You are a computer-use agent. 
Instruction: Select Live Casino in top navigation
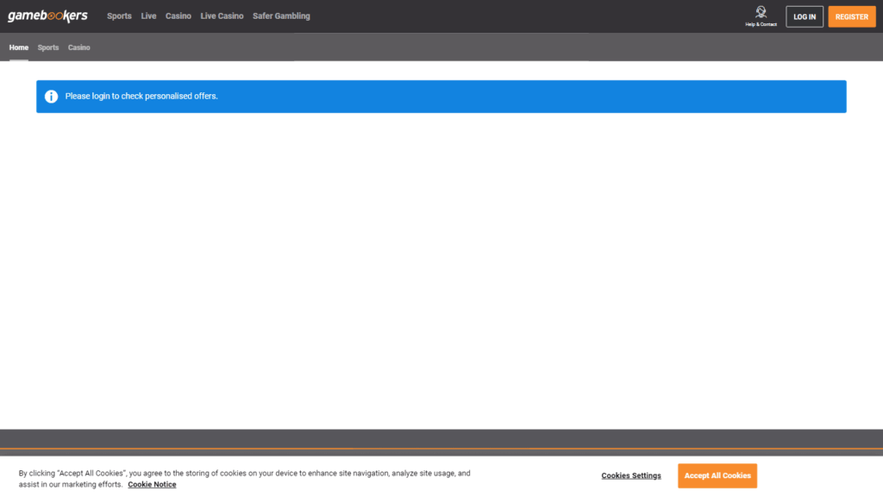222,16
